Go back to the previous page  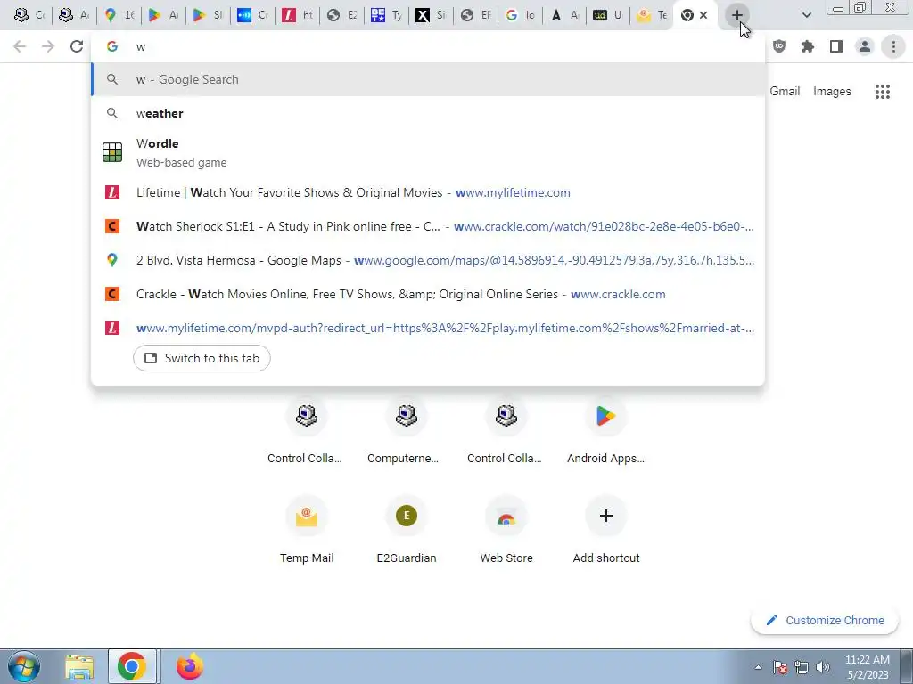[20, 46]
